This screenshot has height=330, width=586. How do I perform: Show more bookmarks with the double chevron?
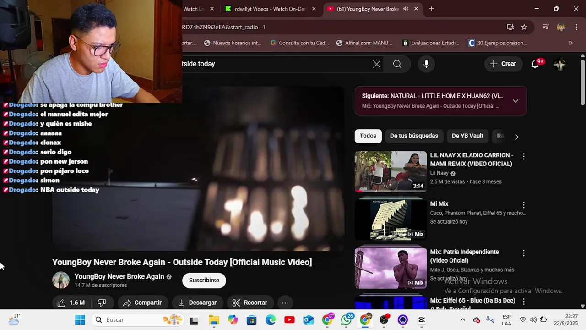click(570, 43)
